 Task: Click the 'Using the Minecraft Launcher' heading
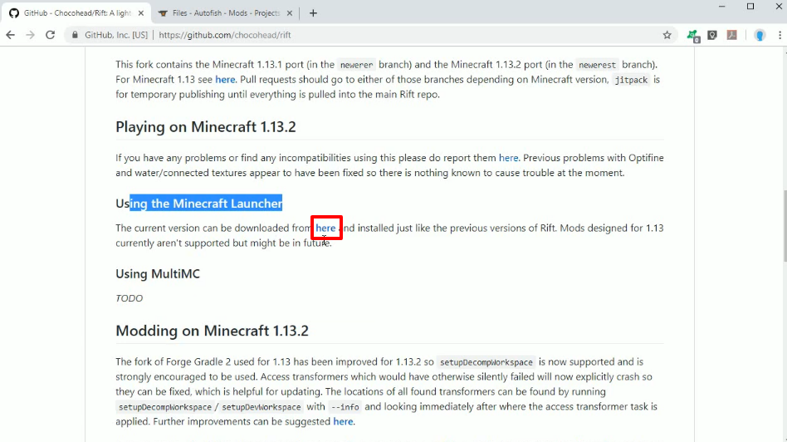pyautogui.click(x=198, y=204)
